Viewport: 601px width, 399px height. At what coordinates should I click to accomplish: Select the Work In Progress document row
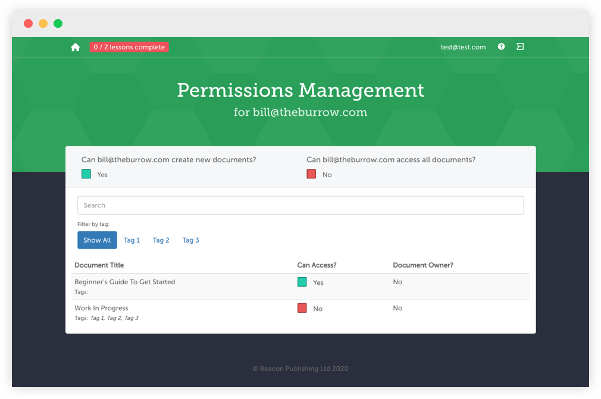[102, 308]
